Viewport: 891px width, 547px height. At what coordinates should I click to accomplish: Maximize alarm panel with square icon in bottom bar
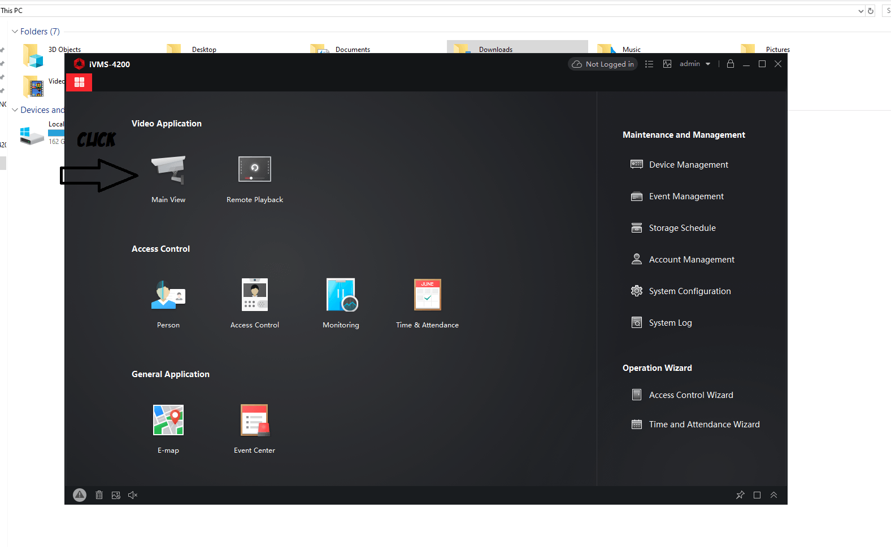tap(757, 495)
